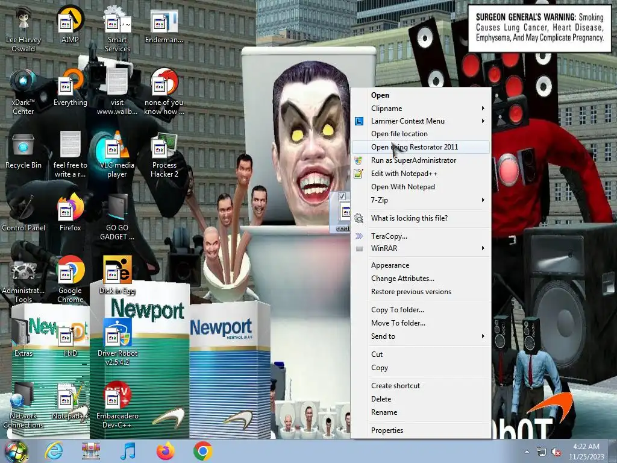Viewport: 617px width, 463px height.
Task: Select the Enderman desktop shortcut
Action: (164, 25)
